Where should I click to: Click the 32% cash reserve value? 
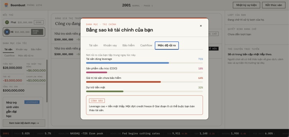click(200, 88)
